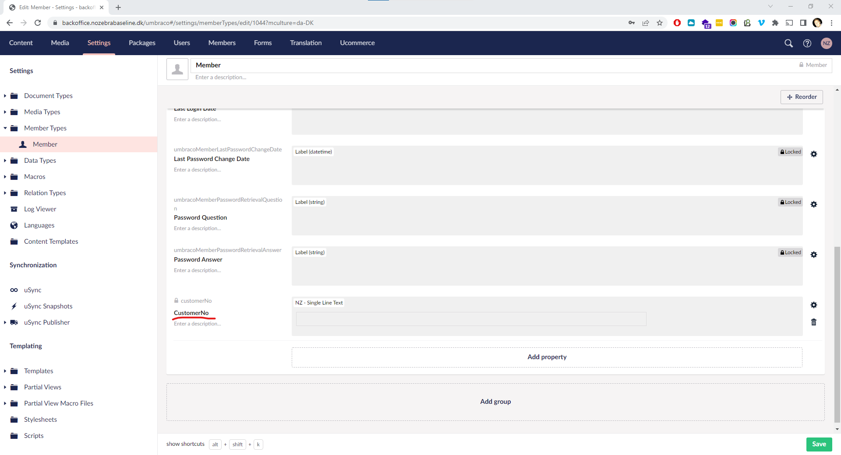Delete CustomerNo property with trash icon
This screenshot has height=455, width=841.
tap(813, 322)
